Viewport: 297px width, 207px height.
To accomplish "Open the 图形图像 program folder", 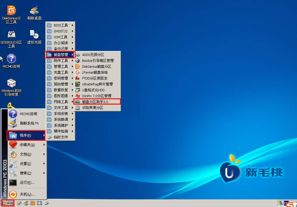I will click(x=60, y=96).
